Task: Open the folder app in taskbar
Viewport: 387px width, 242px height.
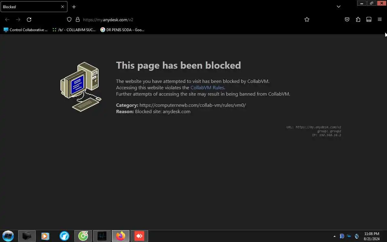Action: [27, 236]
